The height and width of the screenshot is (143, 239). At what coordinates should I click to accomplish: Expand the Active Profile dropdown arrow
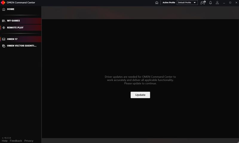click(195, 3)
